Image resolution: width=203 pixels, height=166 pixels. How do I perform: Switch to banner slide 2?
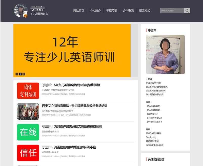(20, 74)
